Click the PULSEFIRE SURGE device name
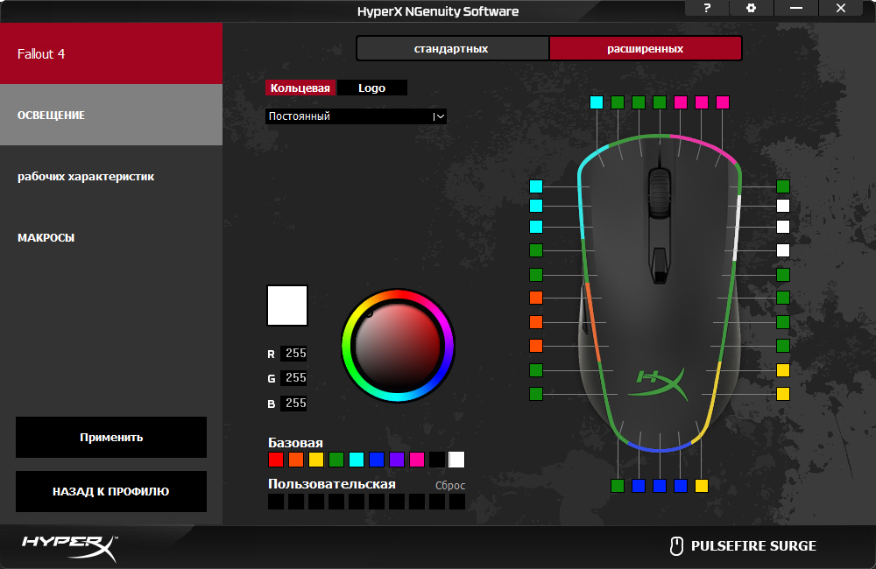876x569 pixels. (x=753, y=545)
